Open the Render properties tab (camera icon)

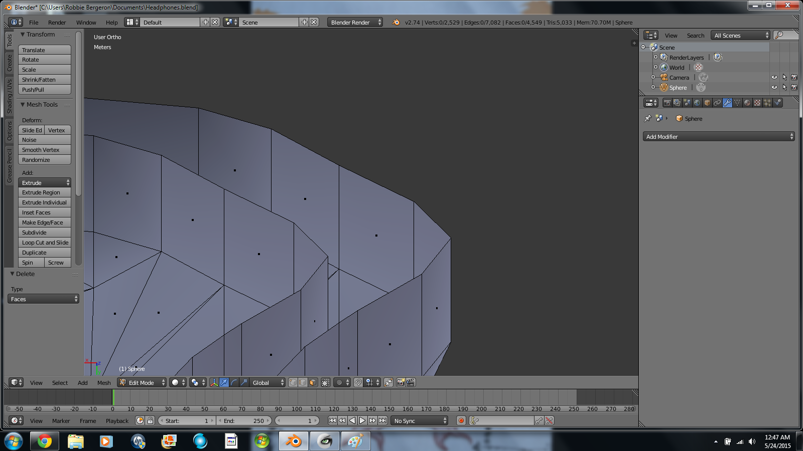click(x=667, y=103)
